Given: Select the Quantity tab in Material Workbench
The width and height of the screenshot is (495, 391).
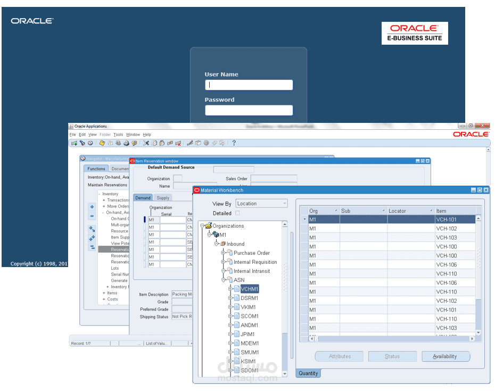Looking at the screenshot, I should 308,373.
